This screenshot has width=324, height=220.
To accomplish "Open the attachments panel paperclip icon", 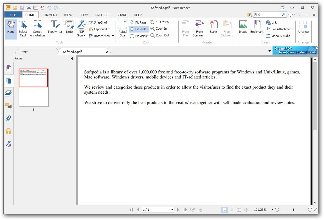I will [8, 118].
